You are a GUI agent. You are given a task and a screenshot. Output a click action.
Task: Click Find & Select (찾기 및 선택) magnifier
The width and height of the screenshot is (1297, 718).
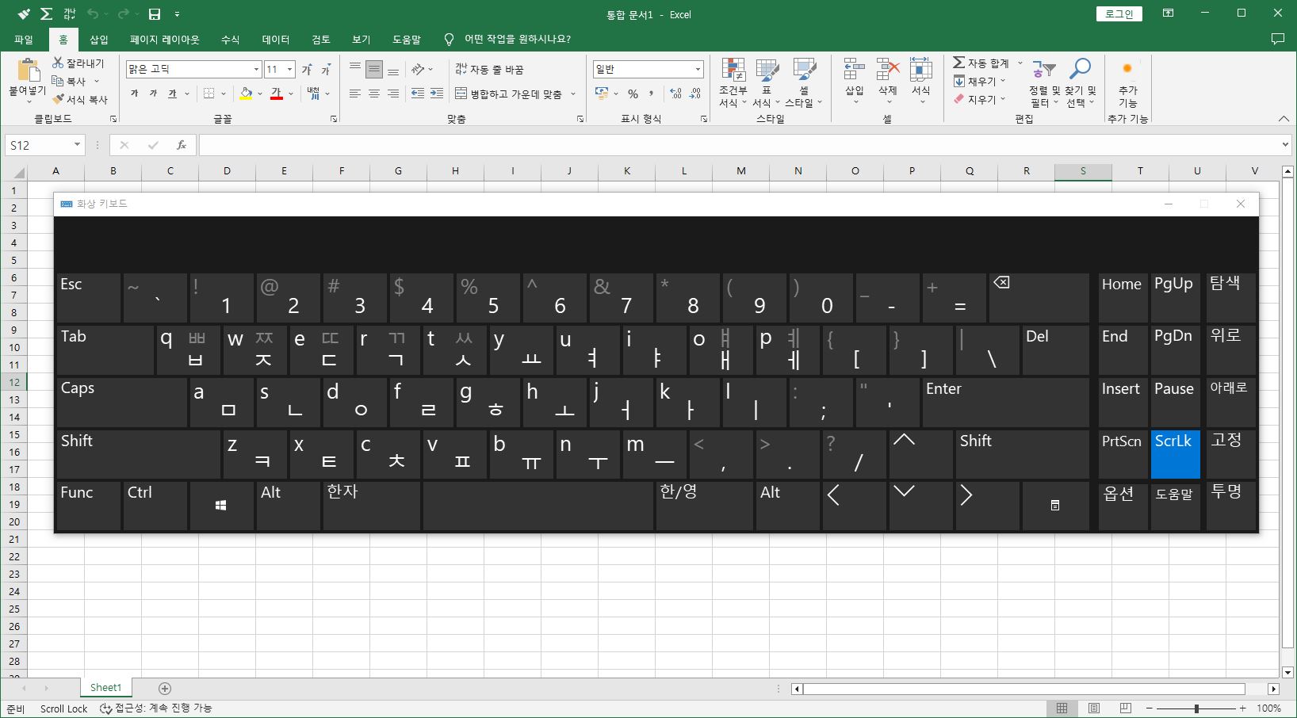[1080, 70]
